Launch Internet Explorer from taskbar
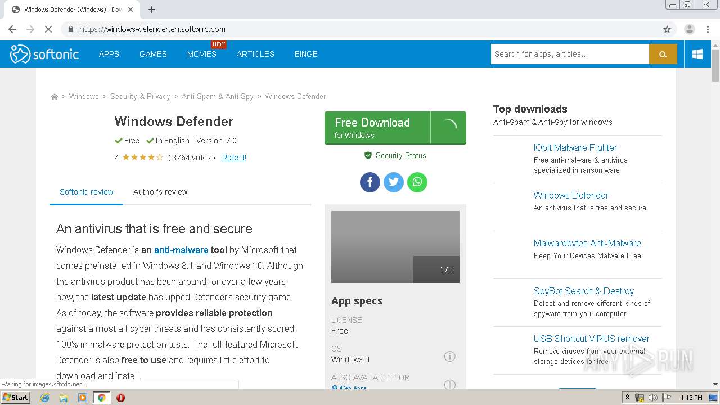This screenshot has width=720, height=405. pos(45,398)
